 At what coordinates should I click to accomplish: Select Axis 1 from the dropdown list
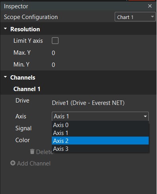[x=100, y=133]
